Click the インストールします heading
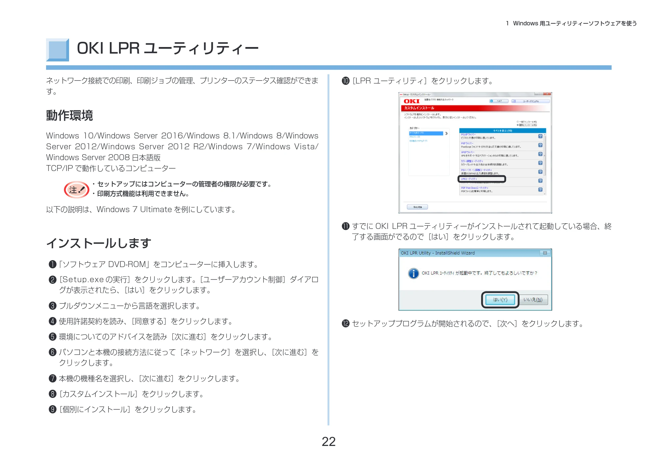Viewport: 658px width, 466px height. (x=99, y=243)
